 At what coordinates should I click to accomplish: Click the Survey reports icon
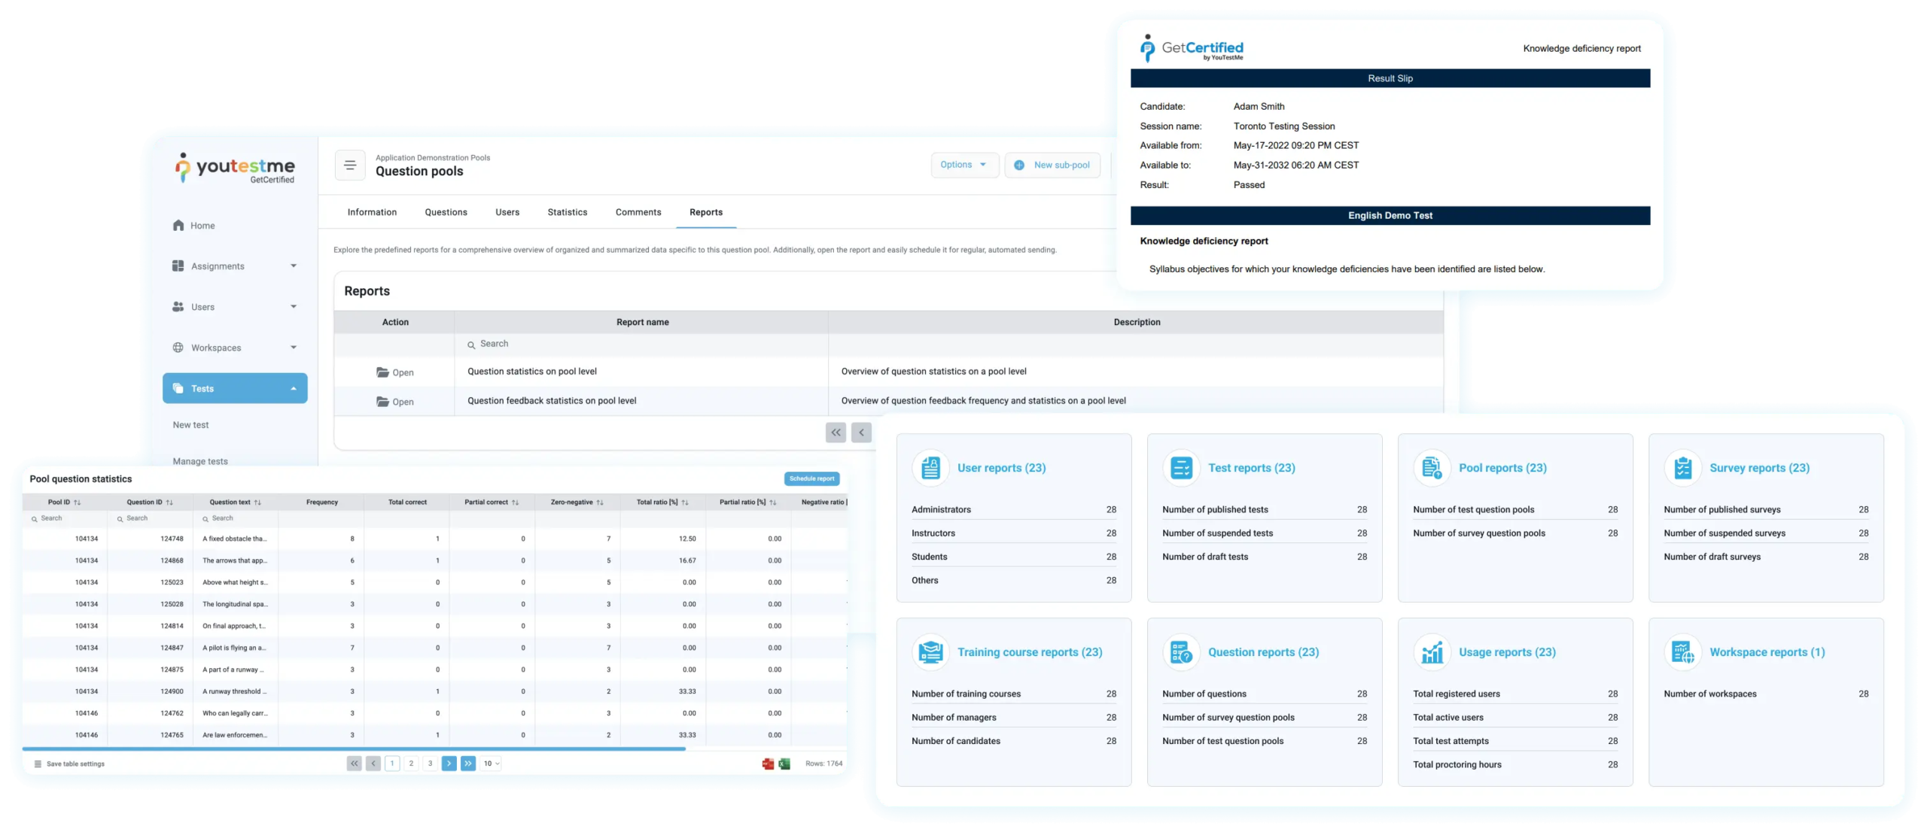pos(1682,468)
